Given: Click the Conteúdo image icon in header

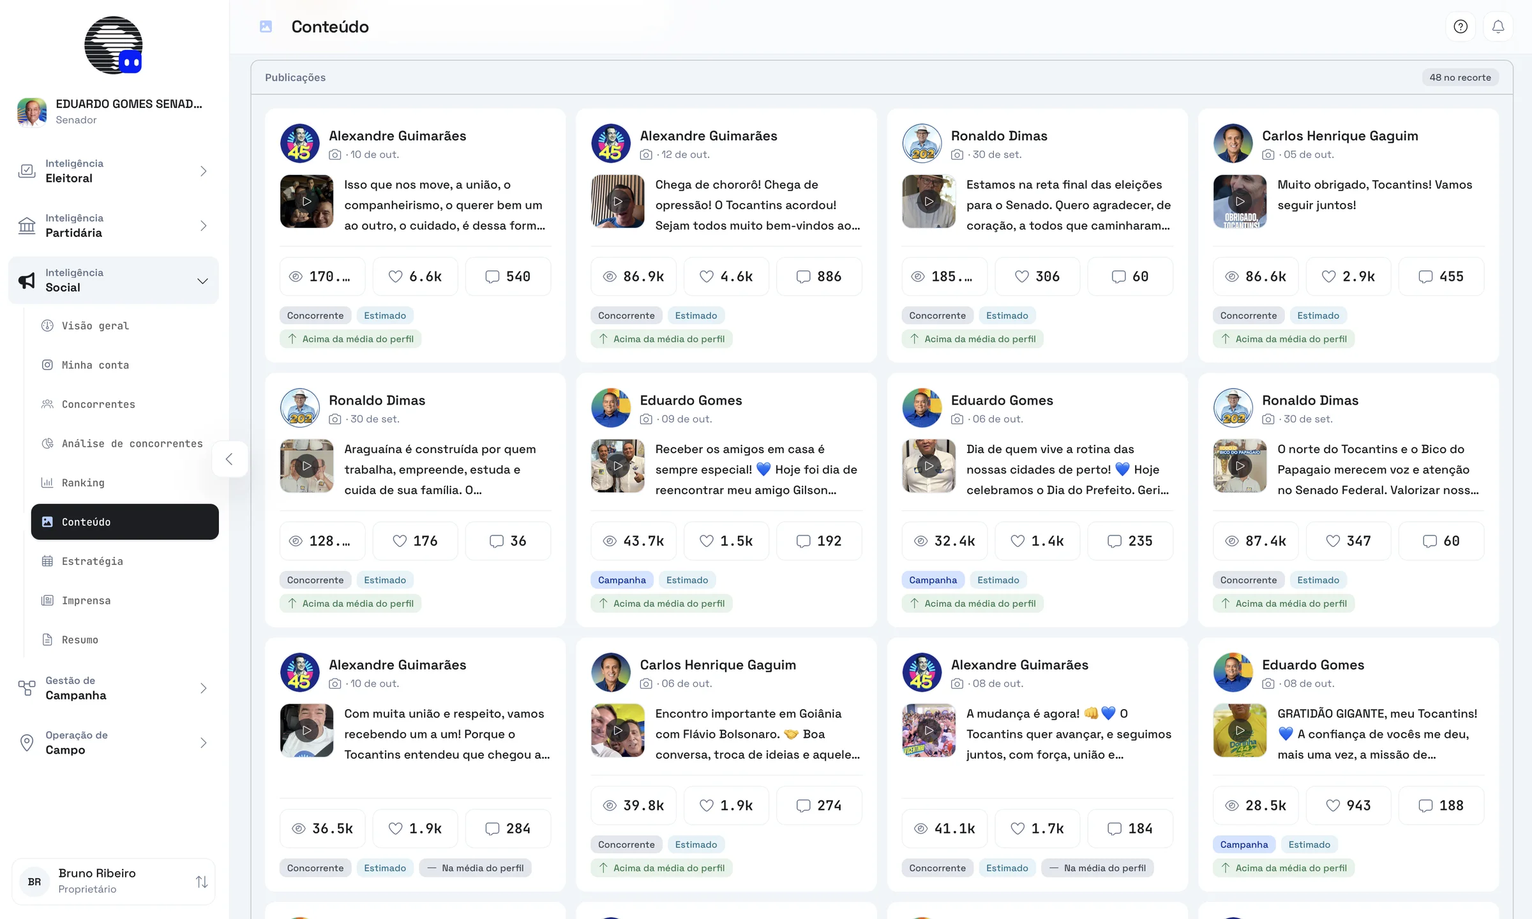Looking at the screenshot, I should click(266, 27).
